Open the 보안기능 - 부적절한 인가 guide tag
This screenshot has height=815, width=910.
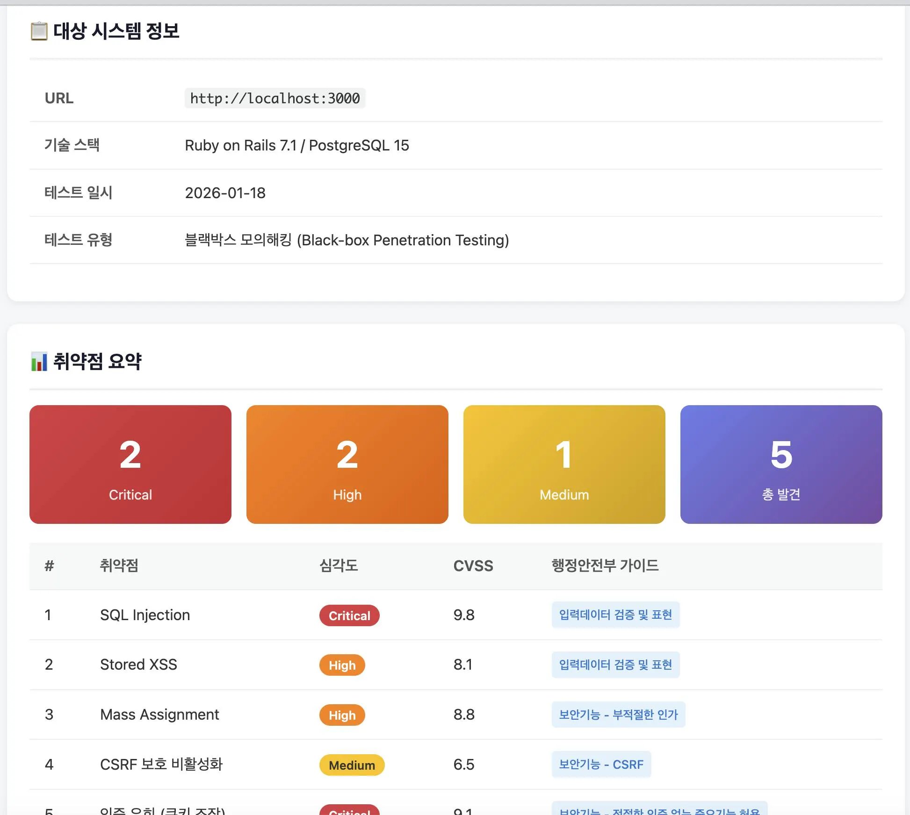[x=618, y=715]
